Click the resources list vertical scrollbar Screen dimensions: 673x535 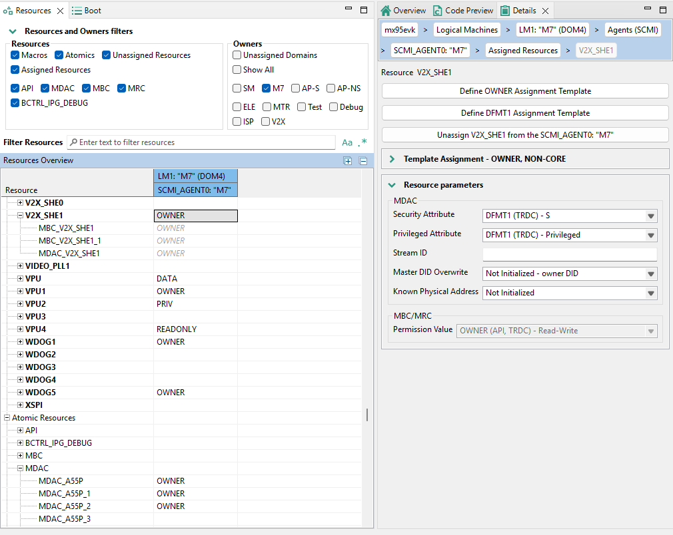[x=367, y=415]
